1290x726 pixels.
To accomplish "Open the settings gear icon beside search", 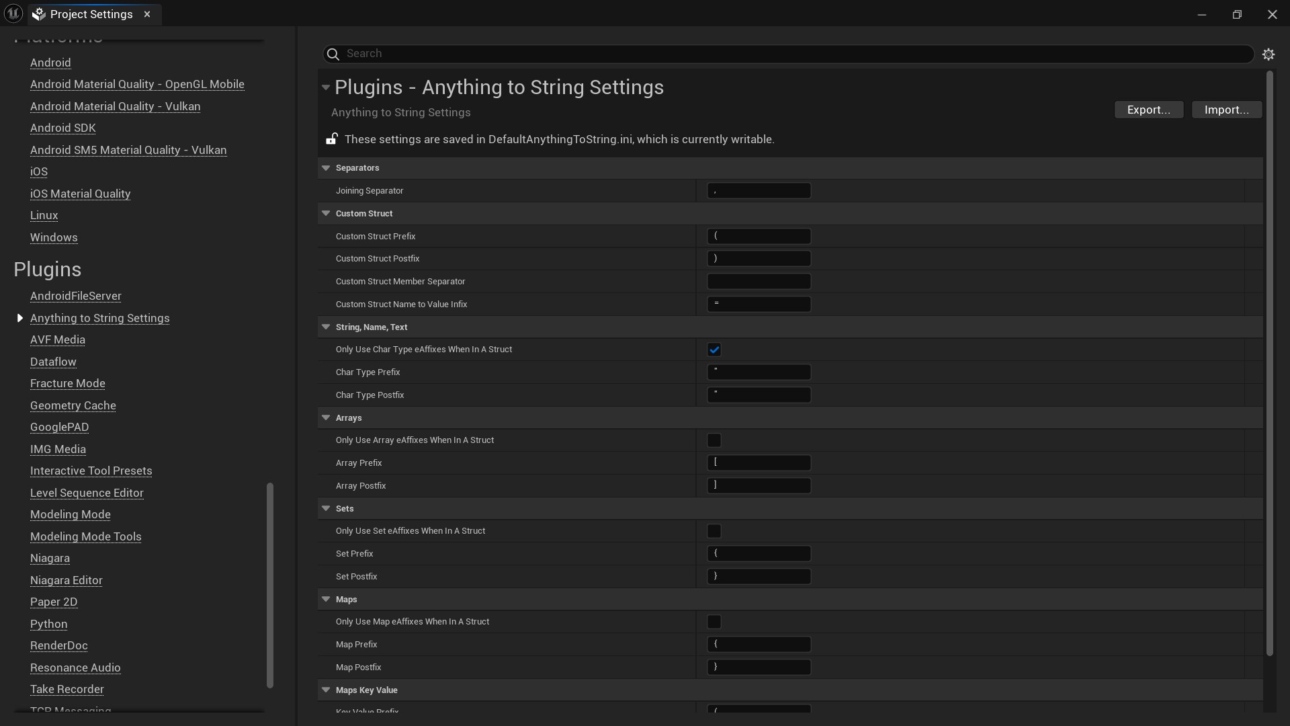I will [1268, 54].
